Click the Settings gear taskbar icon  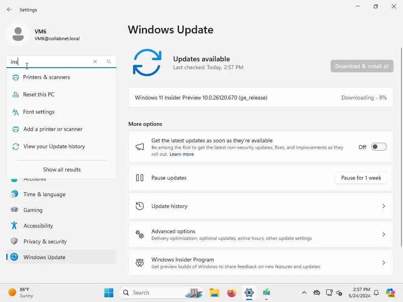[249, 293]
